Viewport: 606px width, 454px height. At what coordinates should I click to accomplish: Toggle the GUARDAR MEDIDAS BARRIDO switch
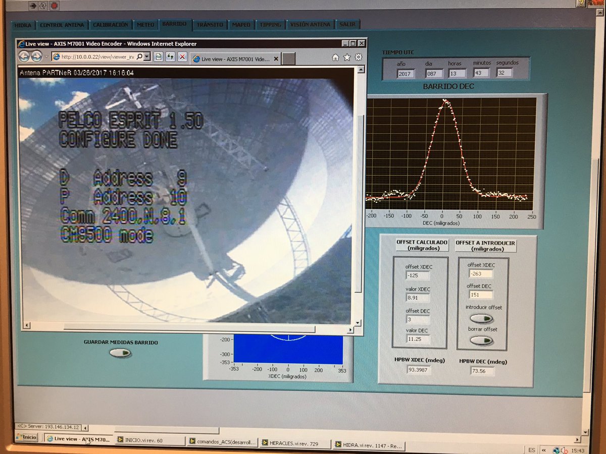(x=120, y=353)
